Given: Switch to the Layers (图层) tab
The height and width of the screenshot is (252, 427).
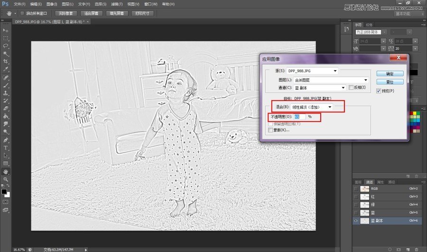Looking at the screenshot, I should tap(358, 182).
